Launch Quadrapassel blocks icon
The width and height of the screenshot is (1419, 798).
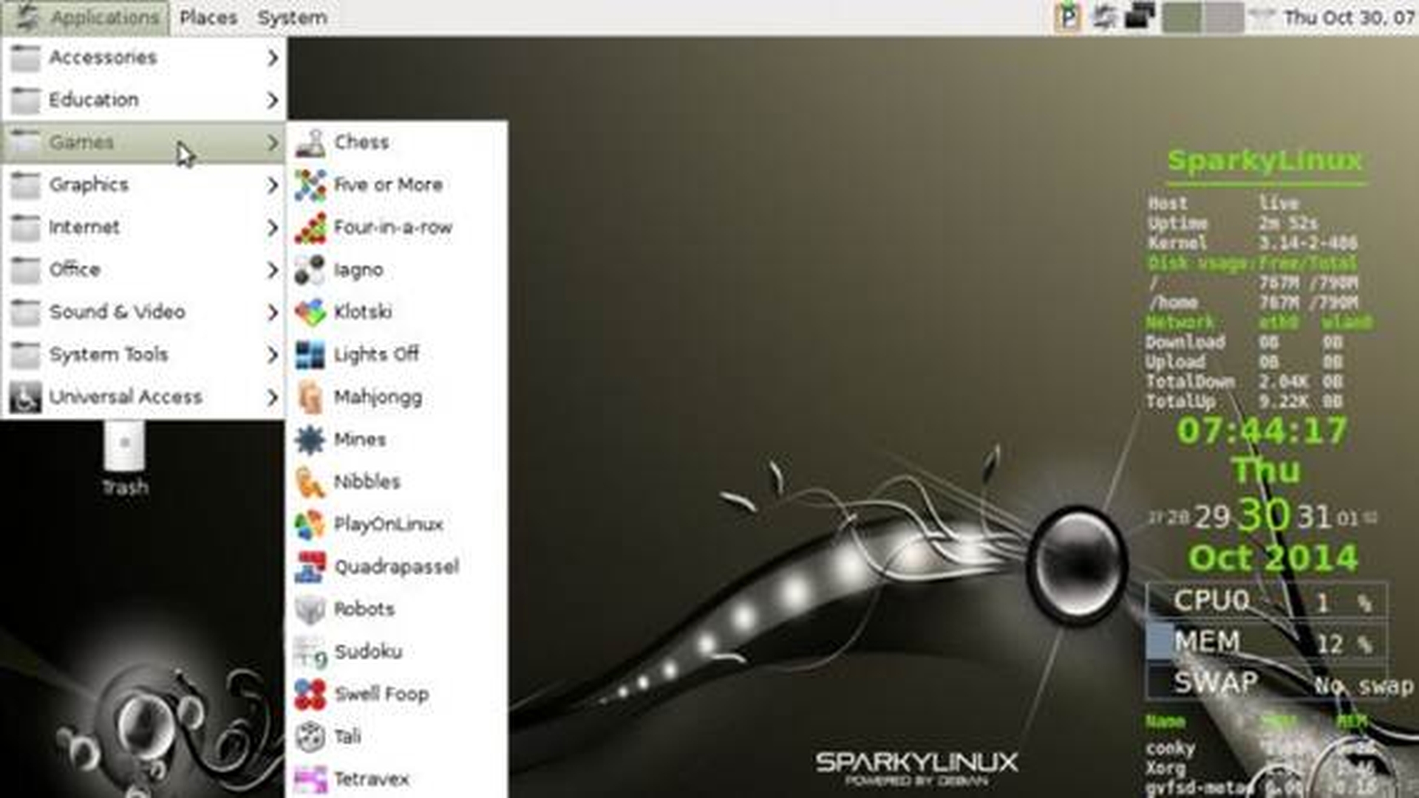310,567
